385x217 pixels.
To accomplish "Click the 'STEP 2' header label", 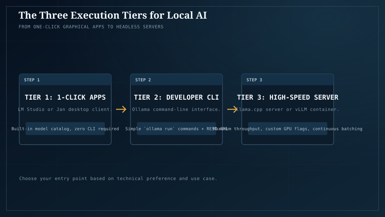I will click(x=143, y=80).
